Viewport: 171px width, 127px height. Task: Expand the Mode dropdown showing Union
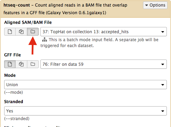coord(85,85)
